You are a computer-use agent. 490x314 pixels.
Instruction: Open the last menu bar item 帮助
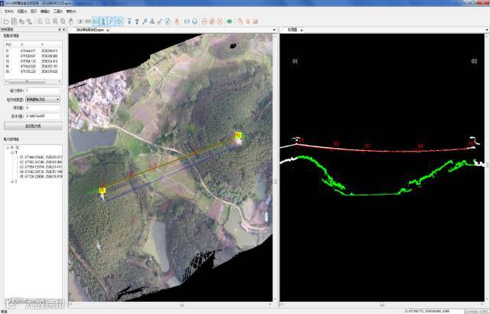click(71, 11)
